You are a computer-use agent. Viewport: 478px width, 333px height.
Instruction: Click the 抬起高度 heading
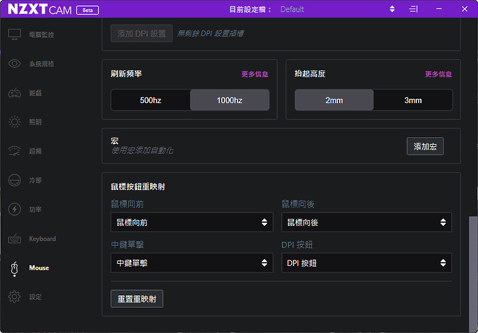point(310,74)
